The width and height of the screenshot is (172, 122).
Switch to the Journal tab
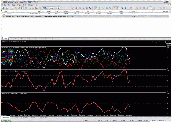click(49, 39)
